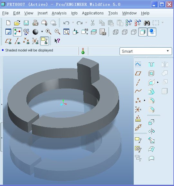Image resolution: width=174 pixels, height=186 pixels.
Task: Print the model with printer icon
Action: 35,23
